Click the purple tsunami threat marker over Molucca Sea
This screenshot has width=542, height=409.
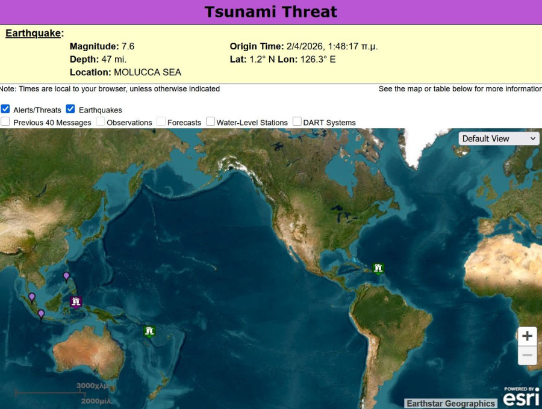[x=75, y=303]
